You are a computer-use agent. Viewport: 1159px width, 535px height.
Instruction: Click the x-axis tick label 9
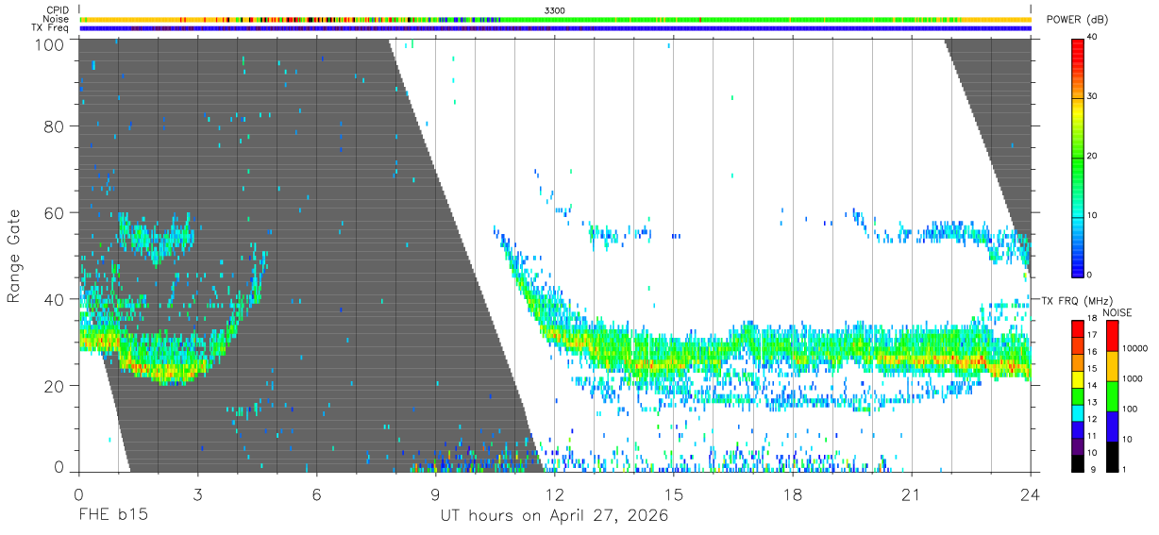click(435, 493)
